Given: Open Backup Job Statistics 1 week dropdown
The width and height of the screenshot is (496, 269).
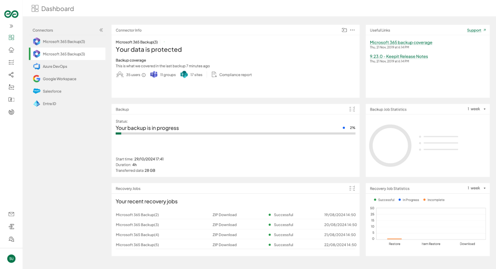Looking at the screenshot, I should point(476,109).
